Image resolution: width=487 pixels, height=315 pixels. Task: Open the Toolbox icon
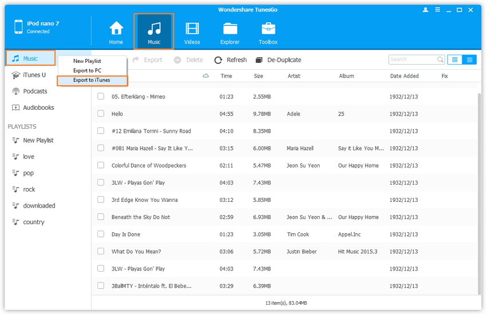tap(268, 29)
